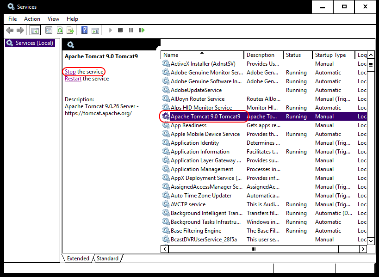Click the Restart service link
The height and width of the screenshot is (277, 379).
[73, 79]
